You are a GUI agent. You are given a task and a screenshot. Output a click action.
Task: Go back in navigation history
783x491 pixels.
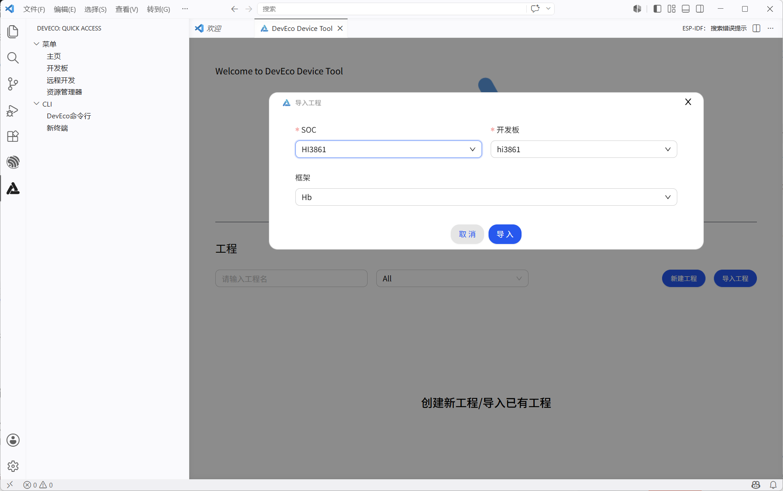[x=234, y=9]
